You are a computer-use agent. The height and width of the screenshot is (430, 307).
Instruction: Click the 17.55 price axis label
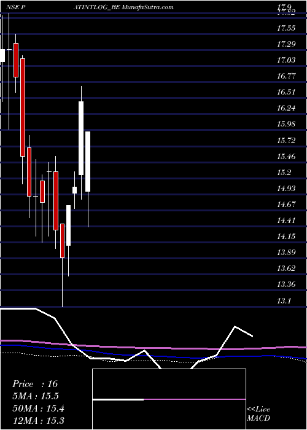click(x=286, y=28)
